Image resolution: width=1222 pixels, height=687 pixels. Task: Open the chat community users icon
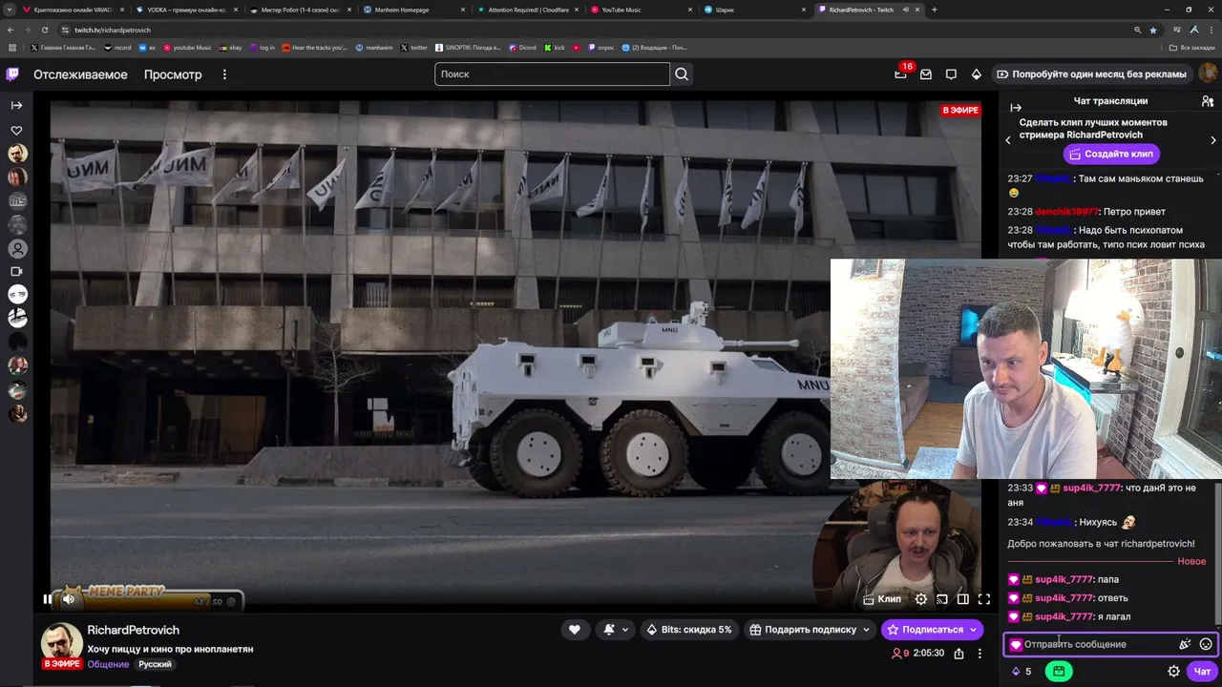tap(1208, 101)
